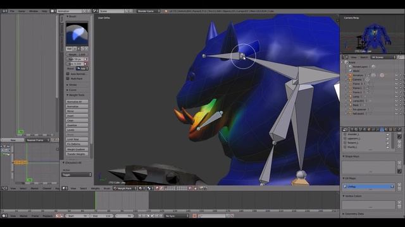This screenshot has height=227, width=405.
Task: Open the Info editor type icon
Action: coord(4,11)
